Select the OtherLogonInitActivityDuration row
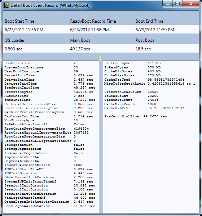 pos(49,202)
